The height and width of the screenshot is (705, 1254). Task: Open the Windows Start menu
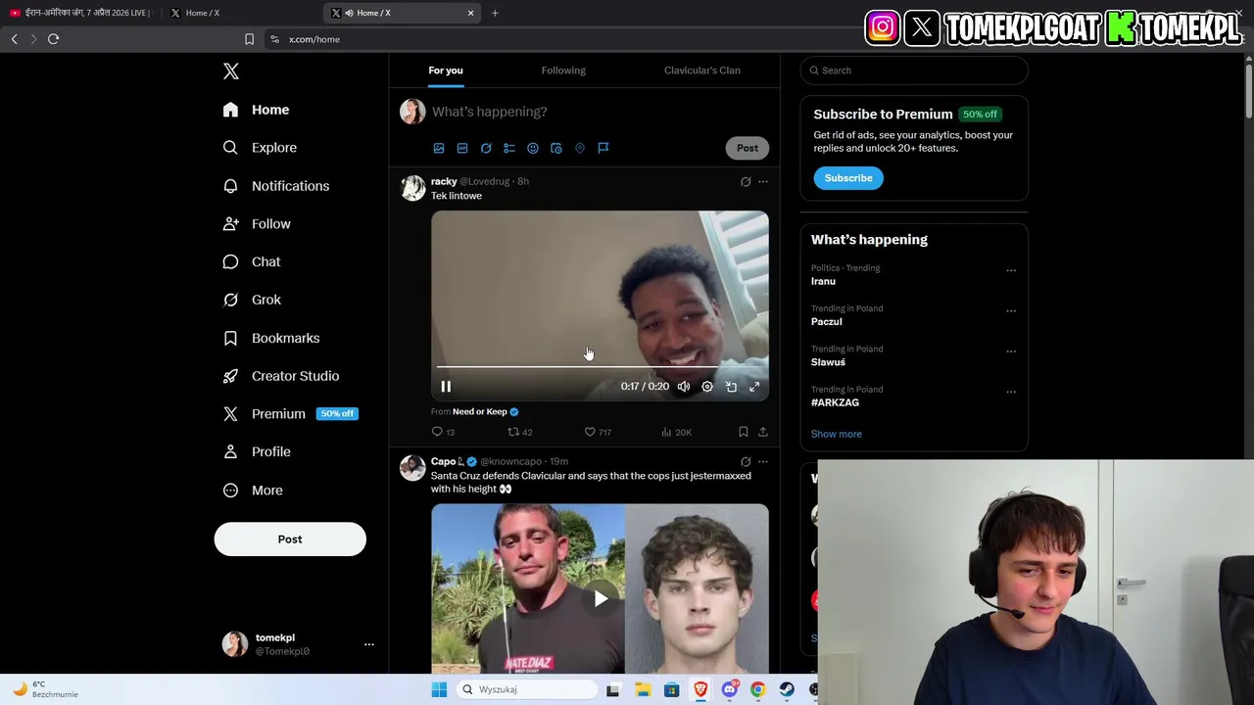pyautogui.click(x=439, y=689)
